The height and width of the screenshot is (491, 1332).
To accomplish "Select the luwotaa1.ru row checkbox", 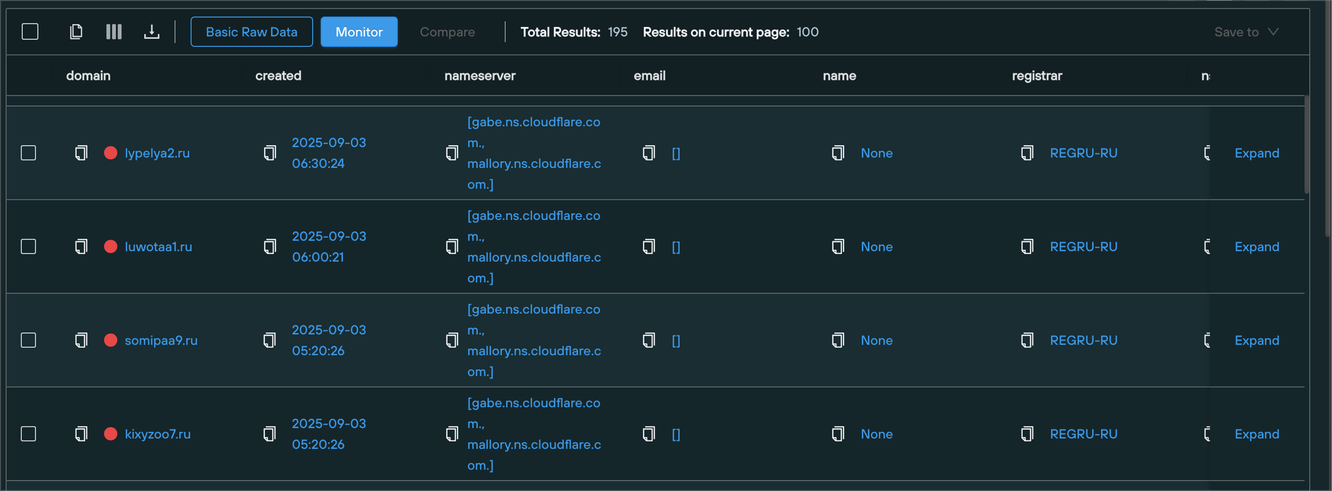I will coord(29,247).
